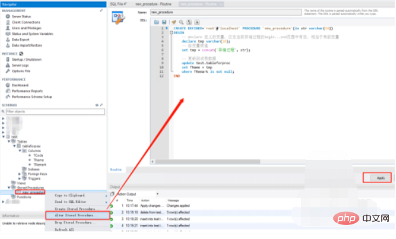Open Startup / Shutdown under Instance
The image size is (396, 239).
27,60
